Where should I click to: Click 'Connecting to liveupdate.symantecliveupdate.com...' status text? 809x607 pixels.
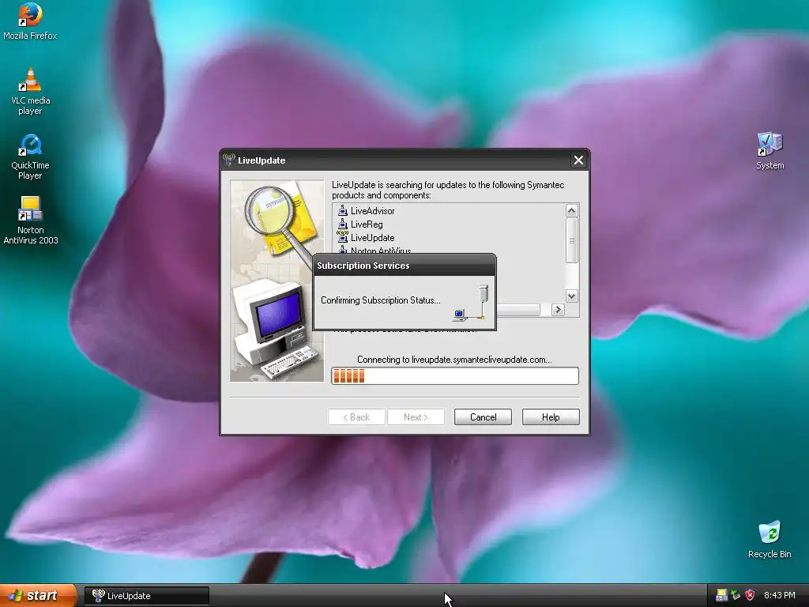(x=454, y=360)
